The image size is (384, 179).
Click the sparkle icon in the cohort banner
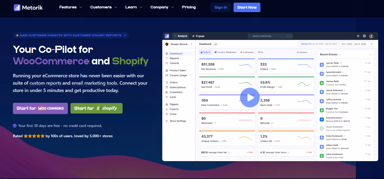coord(17,35)
